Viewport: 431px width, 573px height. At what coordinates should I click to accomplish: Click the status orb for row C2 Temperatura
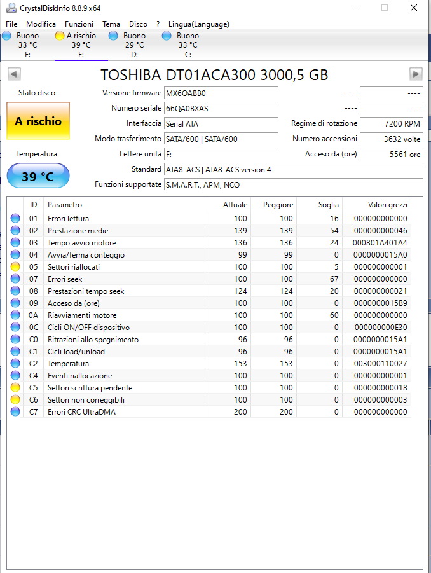pyautogui.click(x=15, y=363)
